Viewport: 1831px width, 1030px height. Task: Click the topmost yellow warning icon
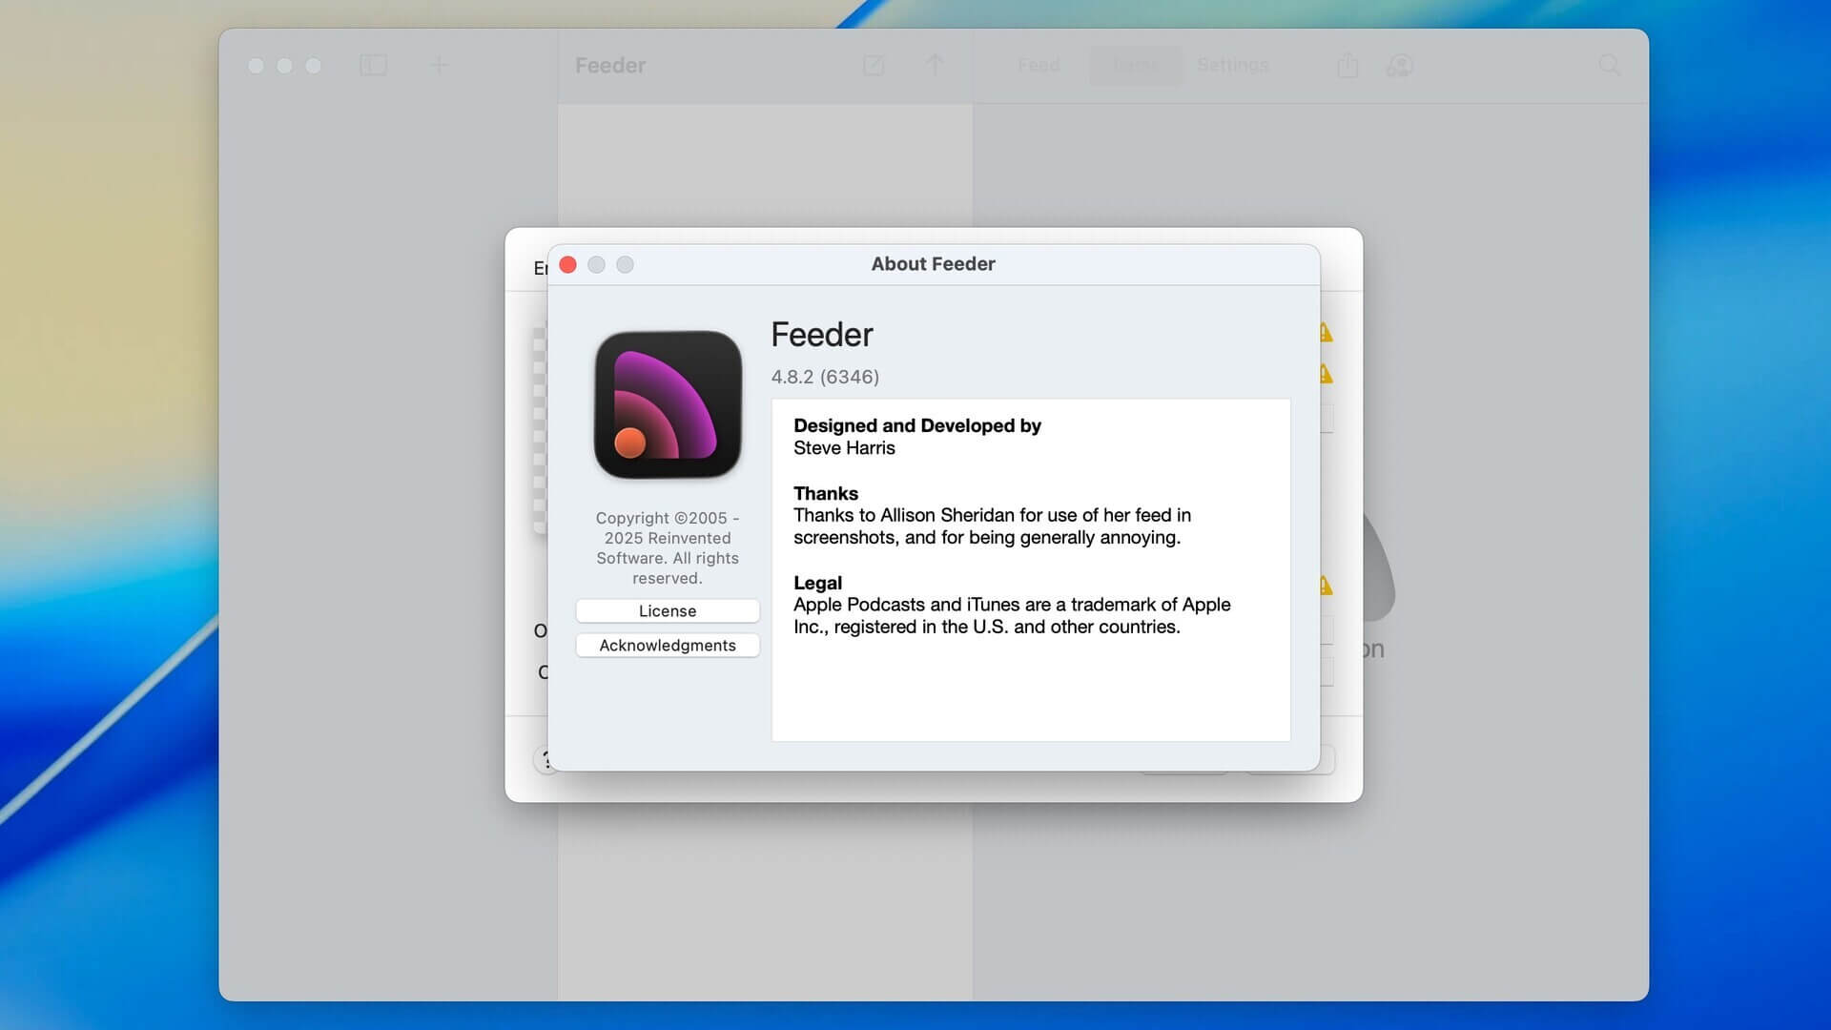point(1326,333)
